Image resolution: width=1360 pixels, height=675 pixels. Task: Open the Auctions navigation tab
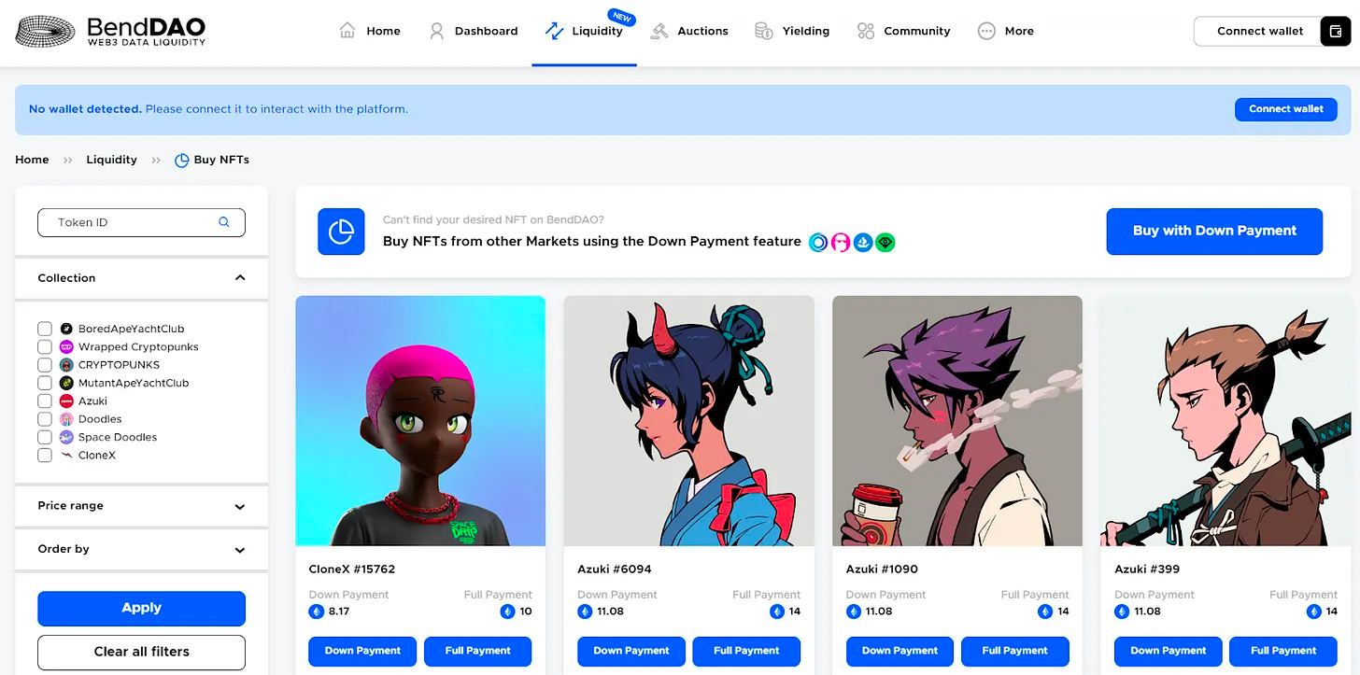[x=690, y=31]
